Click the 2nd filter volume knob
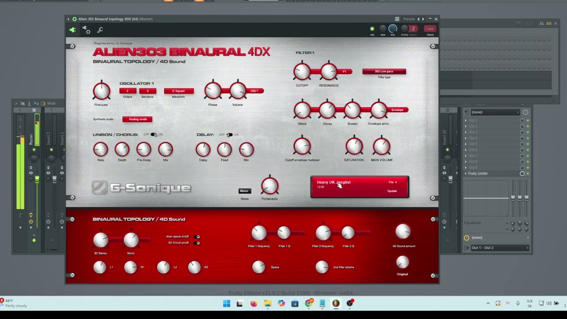This screenshot has width=567, height=319. (322, 267)
